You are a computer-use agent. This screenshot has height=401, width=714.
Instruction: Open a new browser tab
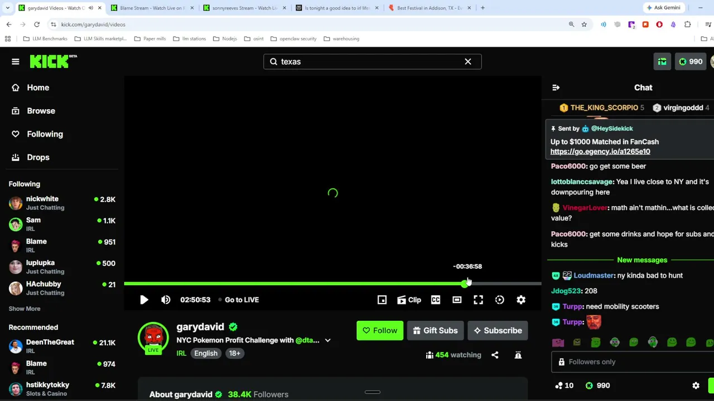pyautogui.click(x=483, y=8)
